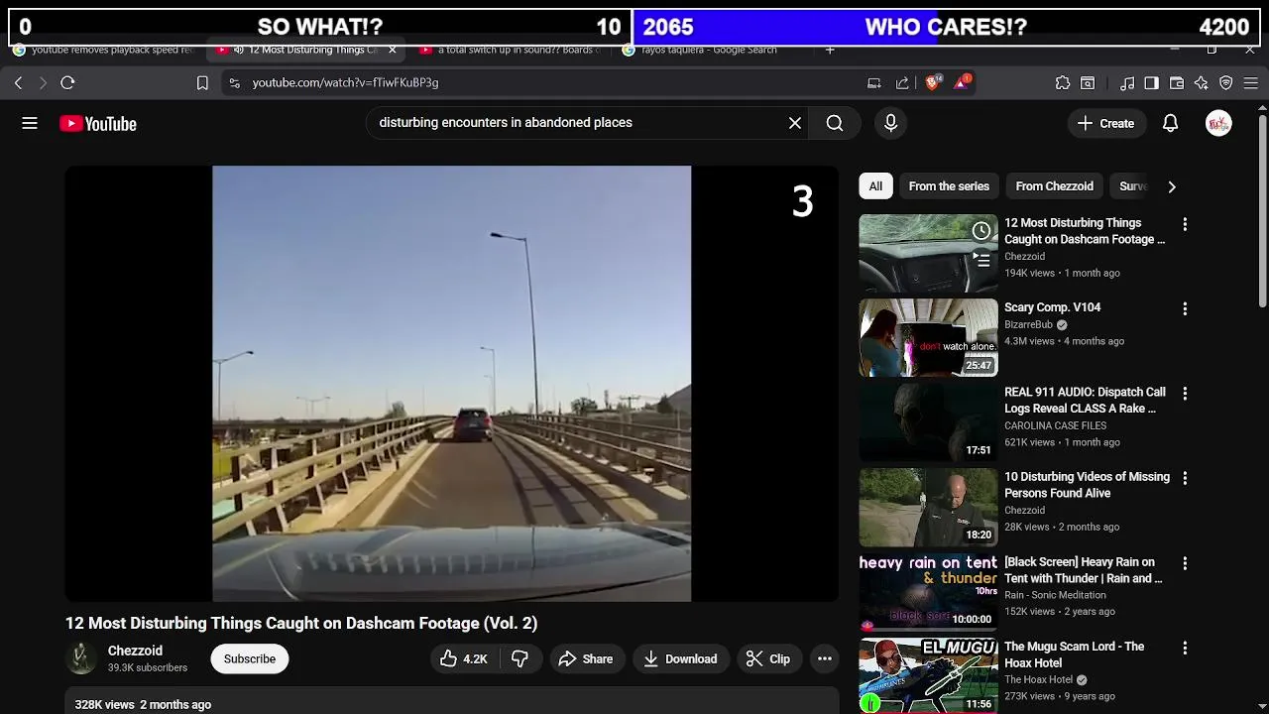
Task: Open options for 10 Disturbing Videos of Missing Persons
Action: (1185, 479)
